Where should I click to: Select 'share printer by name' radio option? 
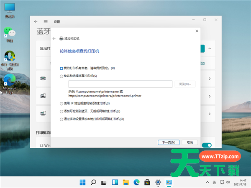[x=61, y=76]
